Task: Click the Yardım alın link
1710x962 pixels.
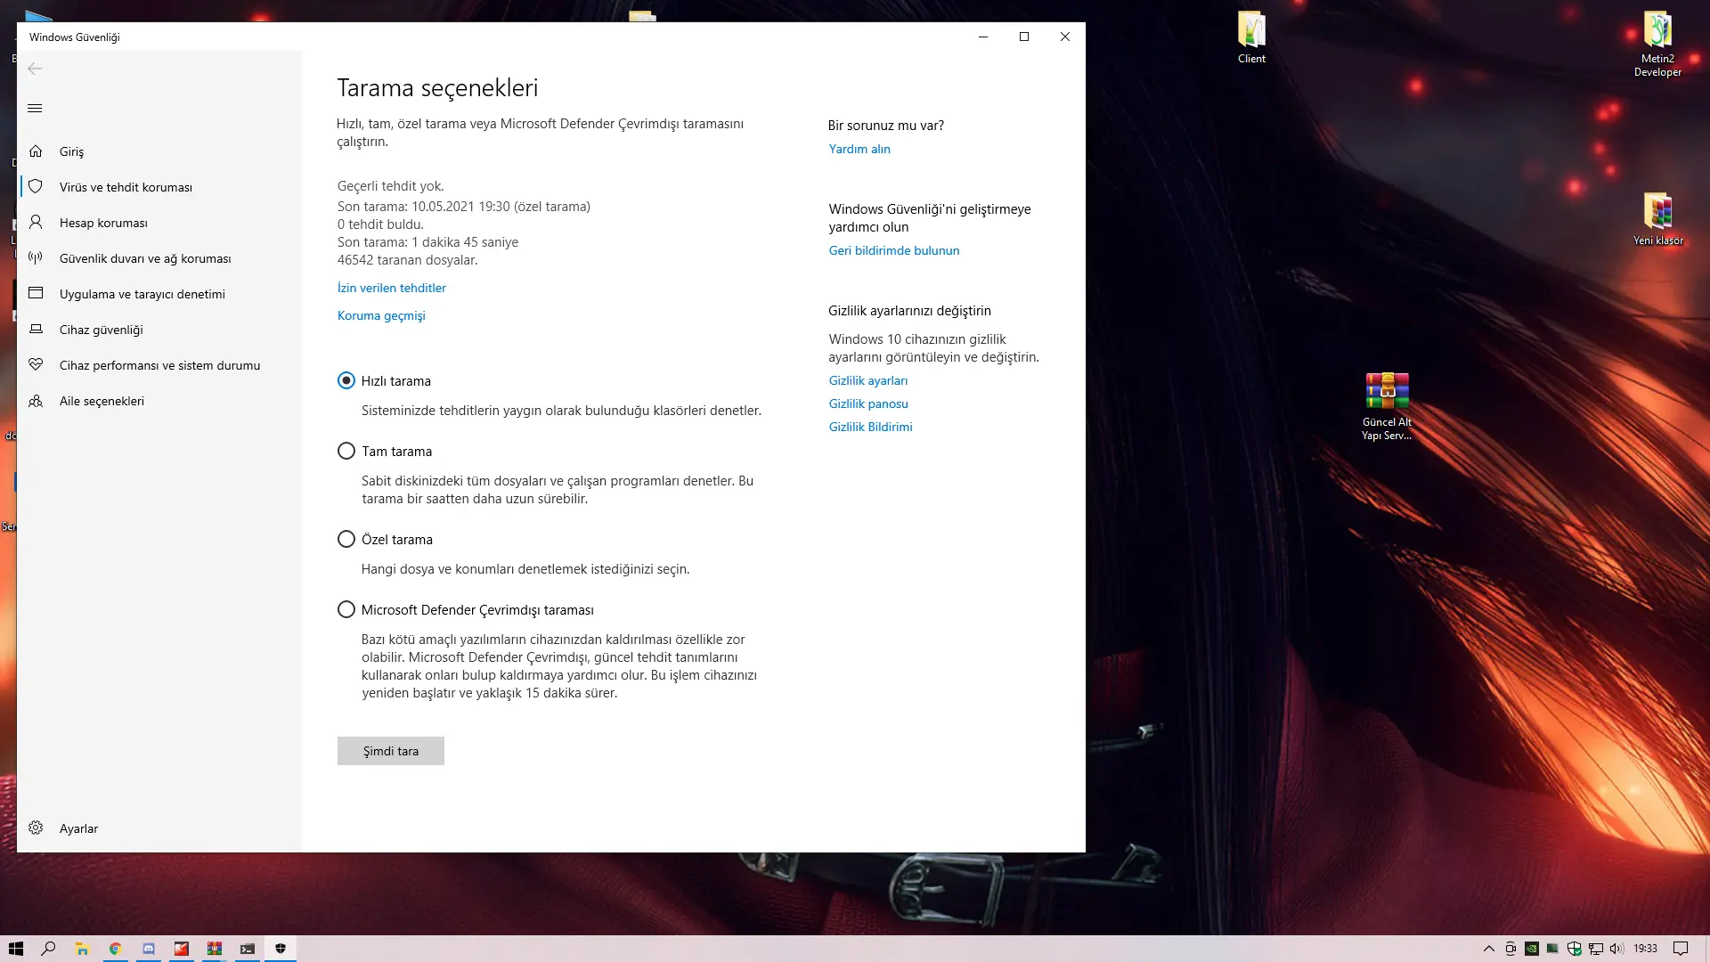Action: tap(859, 149)
